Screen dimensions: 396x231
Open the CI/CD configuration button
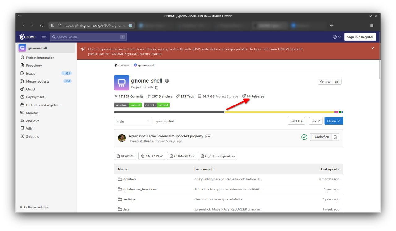point(217,156)
